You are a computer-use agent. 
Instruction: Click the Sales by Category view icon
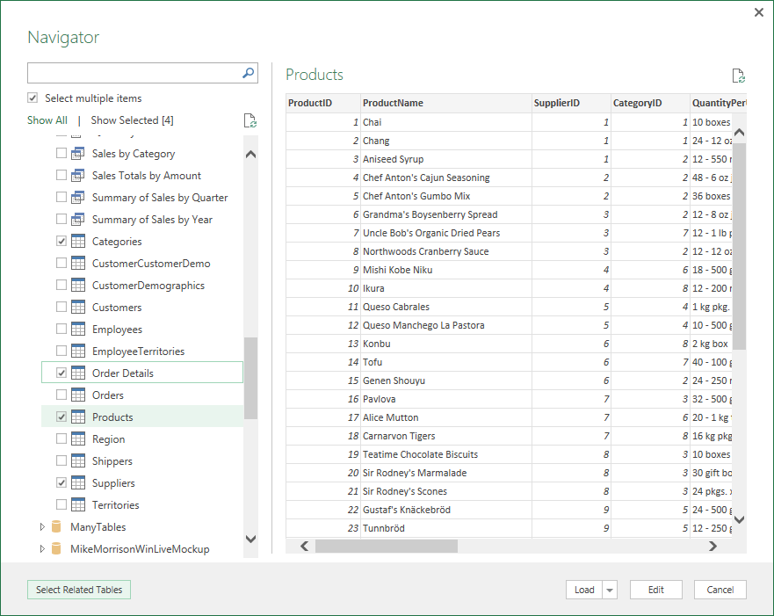click(78, 154)
